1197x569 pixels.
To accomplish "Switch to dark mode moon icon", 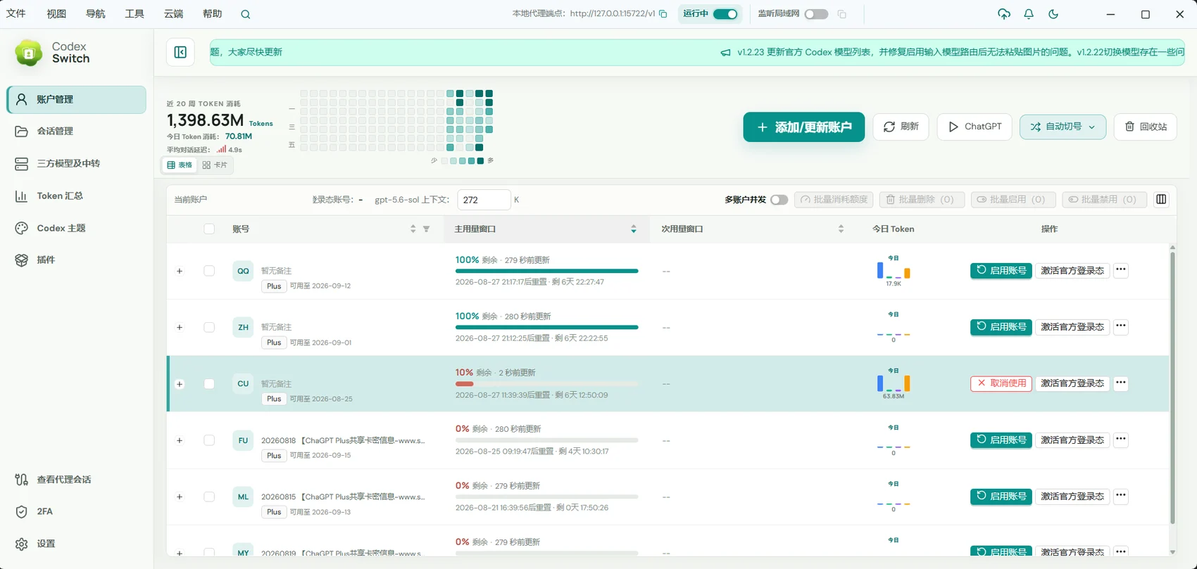I will (1053, 14).
